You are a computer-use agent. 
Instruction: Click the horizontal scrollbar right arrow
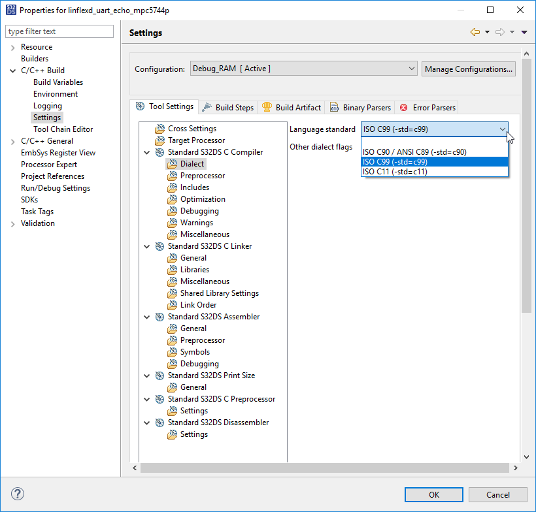(516, 468)
